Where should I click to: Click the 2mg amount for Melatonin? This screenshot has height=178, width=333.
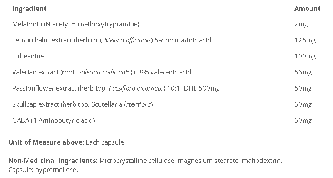click(x=300, y=24)
